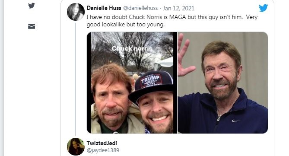
Task: Enlarge the left selfie photo with bare trees
Action: click(132, 83)
